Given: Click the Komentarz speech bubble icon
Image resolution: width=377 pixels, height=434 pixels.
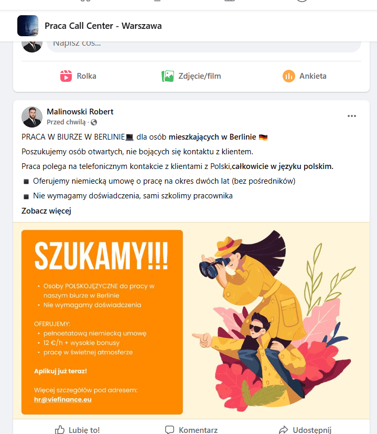Looking at the screenshot, I should tap(169, 430).
